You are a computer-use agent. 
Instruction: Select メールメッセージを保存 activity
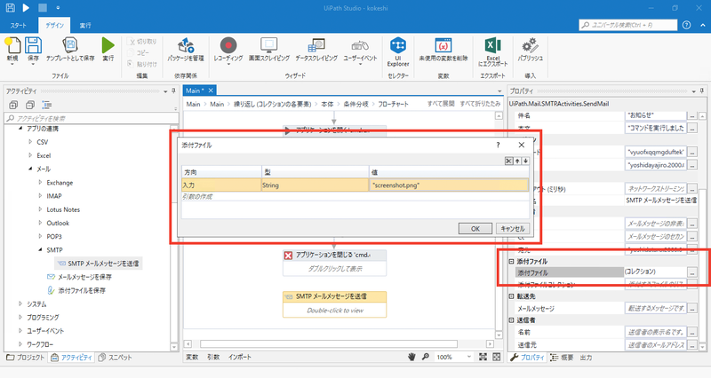[x=79, y=277]
